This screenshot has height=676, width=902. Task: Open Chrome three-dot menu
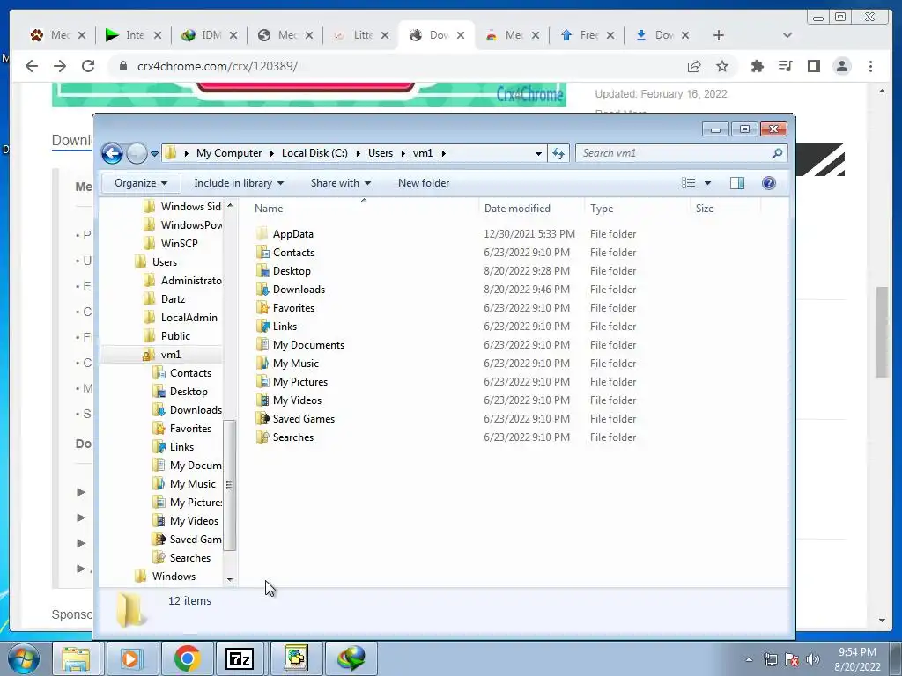(x=870, y=66)
